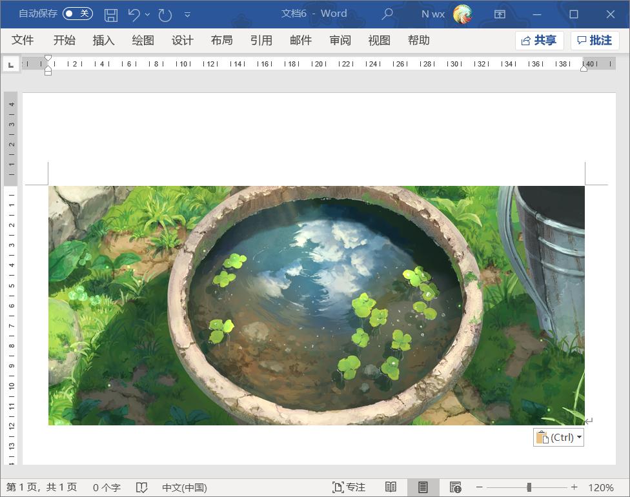Screen dimensions: 630x497
Task: Toggle Print Layout view button
Action: click(x=423, y=487)
